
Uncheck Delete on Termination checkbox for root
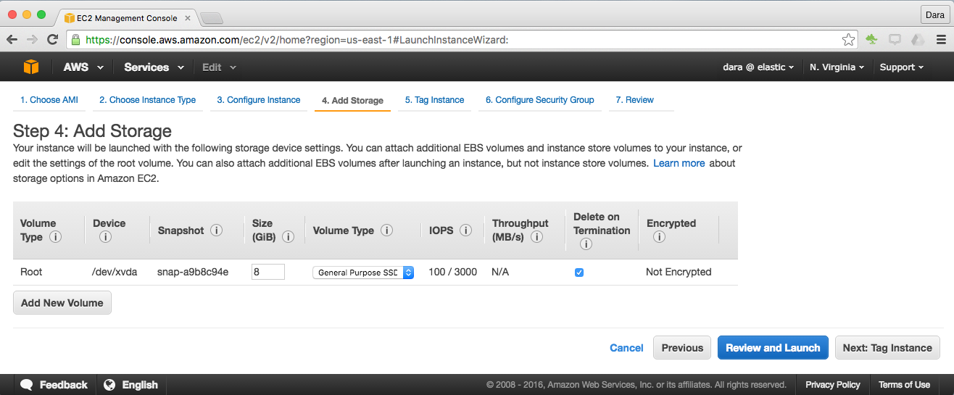coord(579,273)
